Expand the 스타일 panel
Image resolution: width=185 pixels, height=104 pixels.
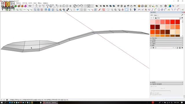(166, 40)
